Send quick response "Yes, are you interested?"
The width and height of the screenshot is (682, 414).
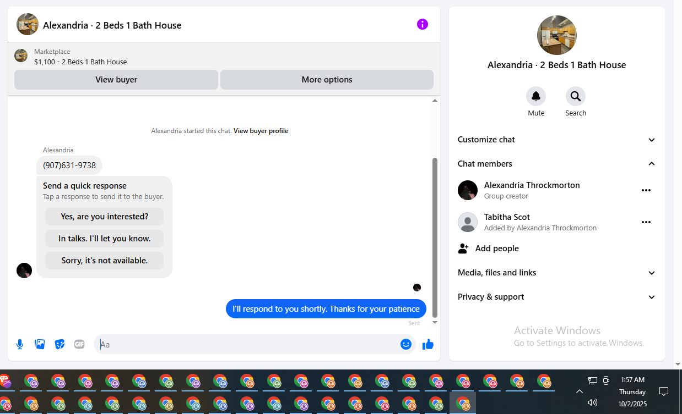105,217
